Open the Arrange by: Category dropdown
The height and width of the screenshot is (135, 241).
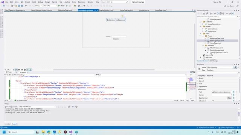(x=205, y=76)
